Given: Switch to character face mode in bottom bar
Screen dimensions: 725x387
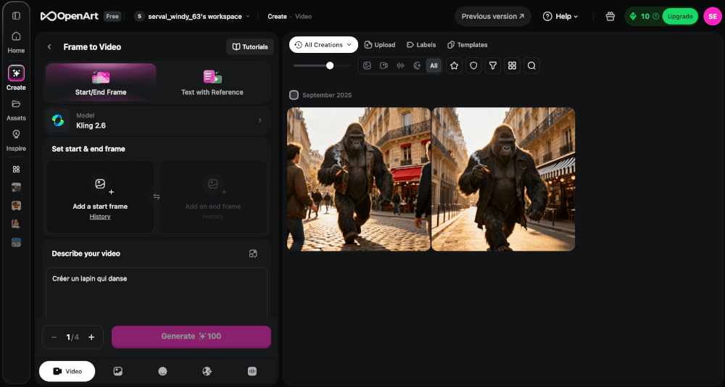Looking at the screenshot, I should (162, 371).
